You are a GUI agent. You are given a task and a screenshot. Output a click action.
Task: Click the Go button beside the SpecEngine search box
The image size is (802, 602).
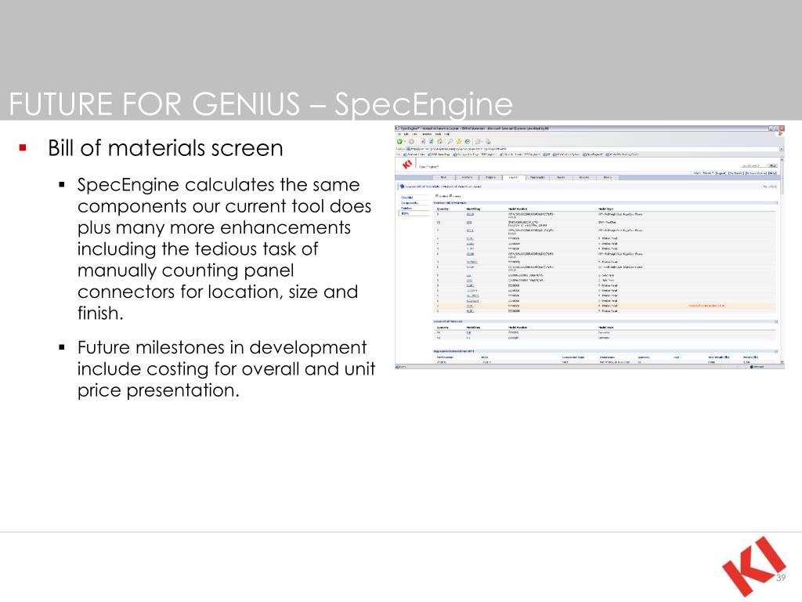pyautogui.click(x=773, y=166)
